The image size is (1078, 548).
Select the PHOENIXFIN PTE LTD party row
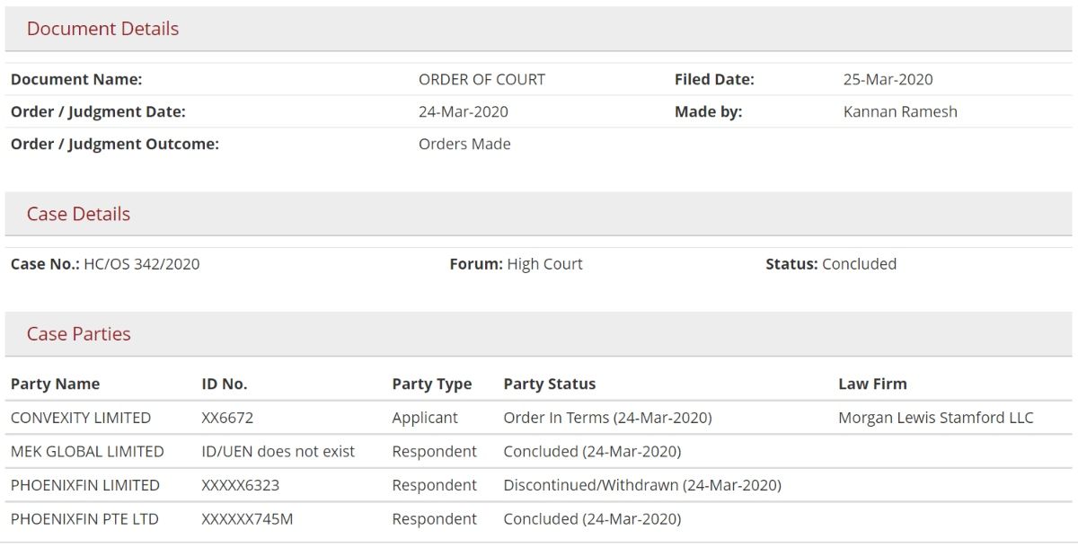click(539, 519)
